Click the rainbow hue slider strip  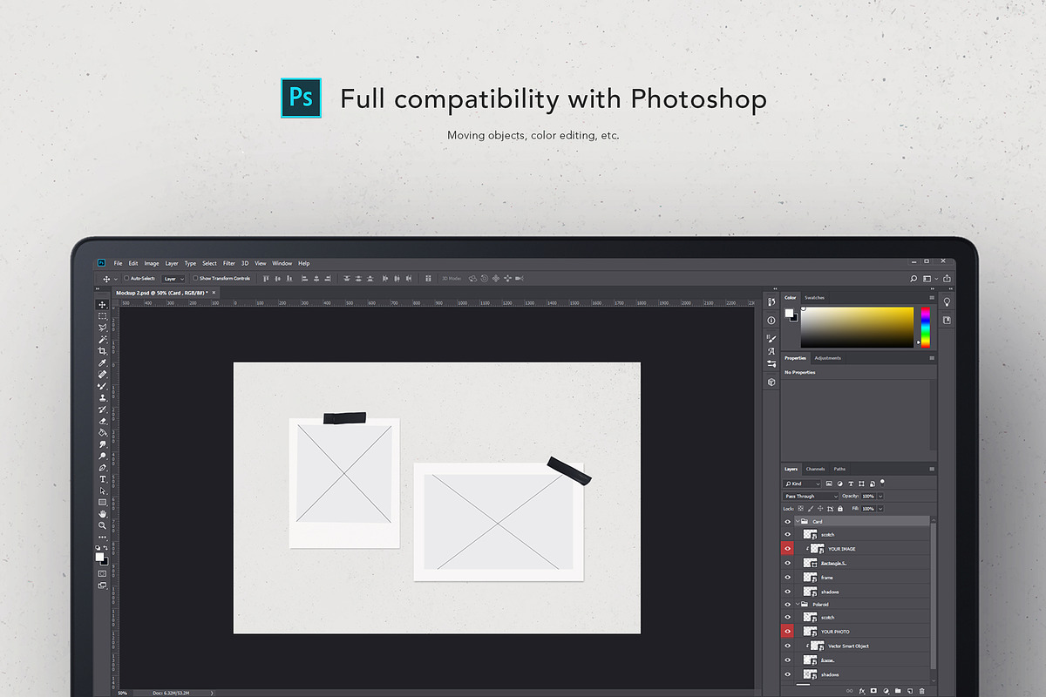[x=926, y=328]
